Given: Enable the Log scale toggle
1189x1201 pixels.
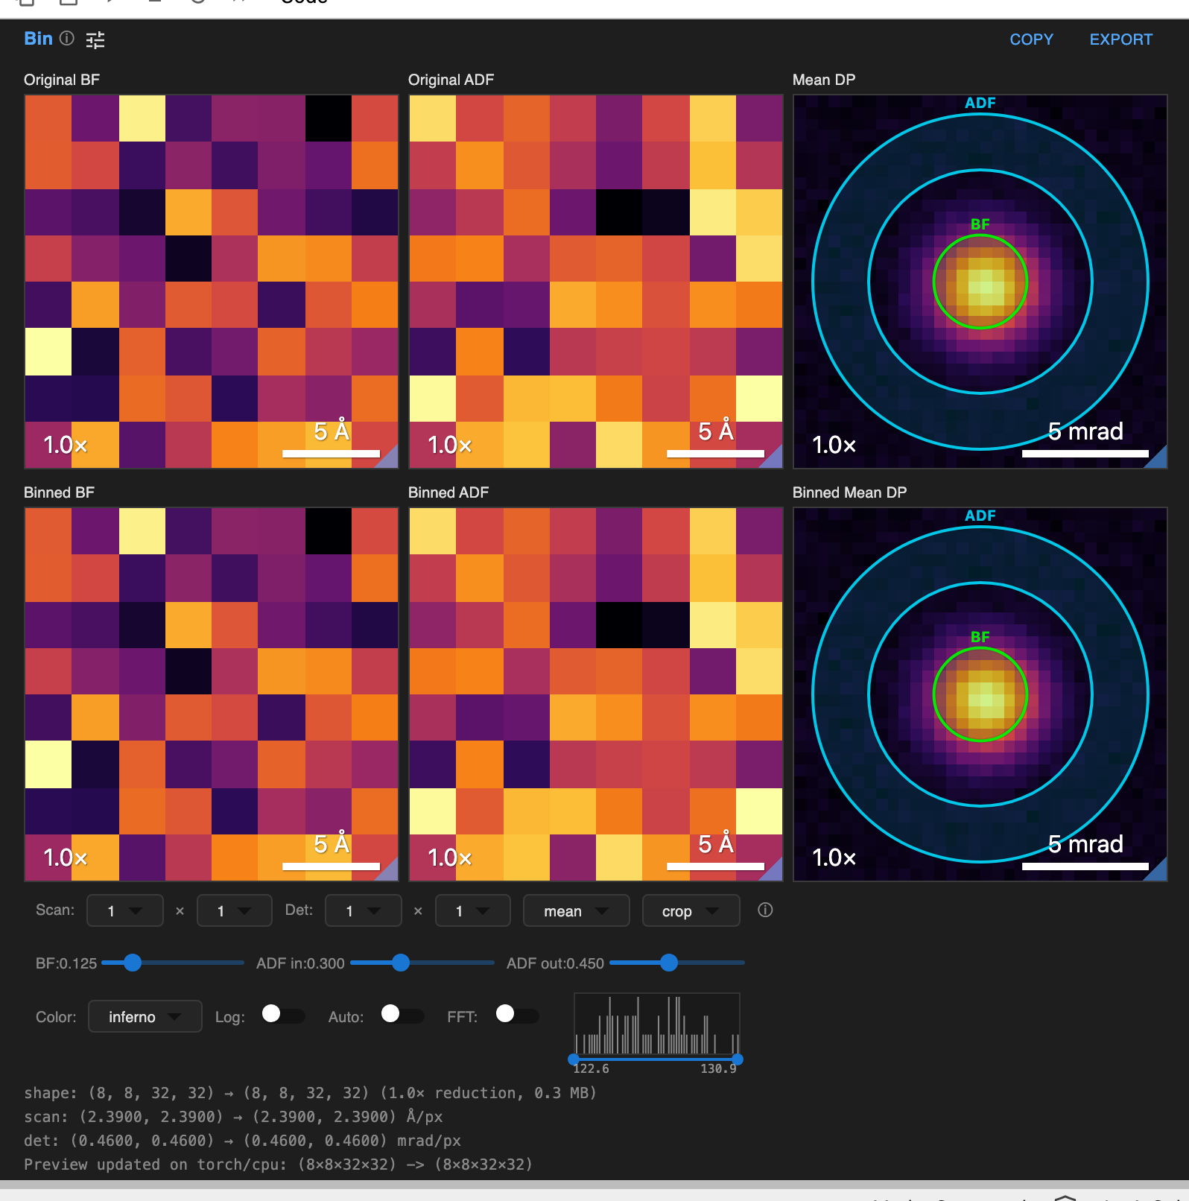Looking at the screenshot, I should pyautogui.click(x=283, y=1015).
